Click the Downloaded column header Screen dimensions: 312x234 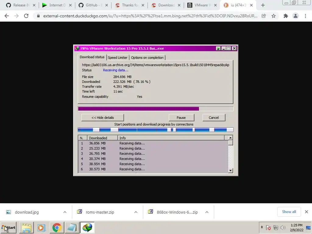102,138
